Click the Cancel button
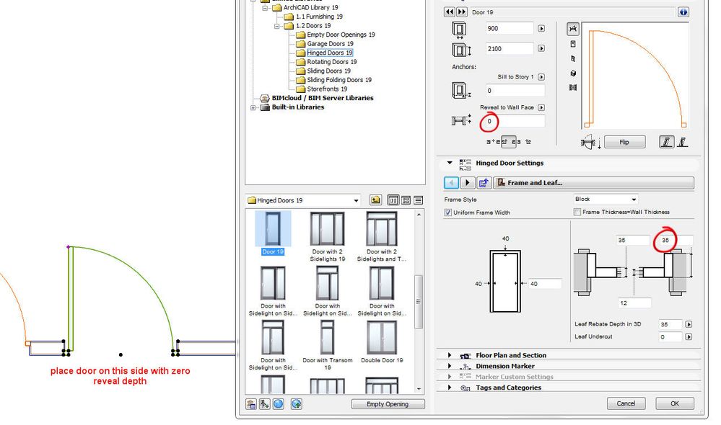721x425 pixels. pyautogui.click(x=626, y=403)
